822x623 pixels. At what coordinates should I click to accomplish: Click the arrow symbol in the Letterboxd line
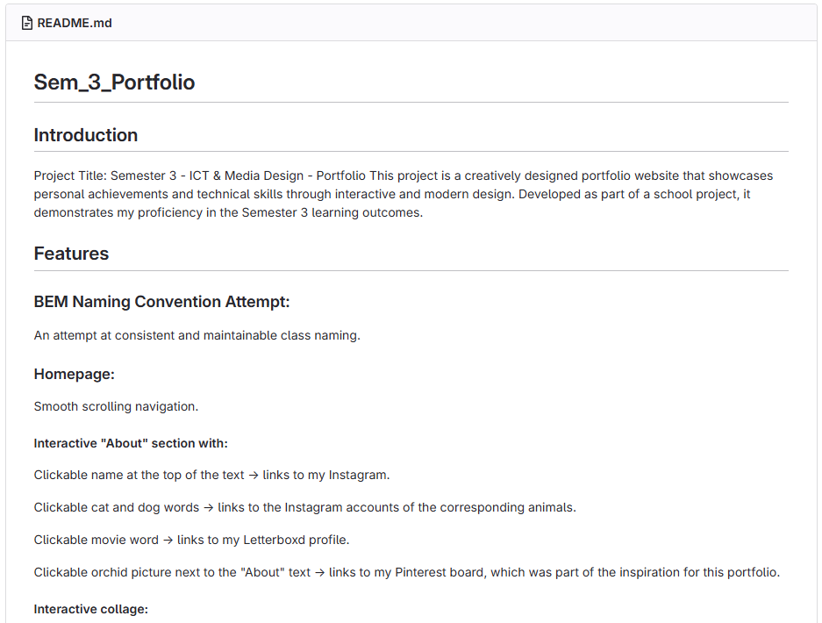click(168, 541)
